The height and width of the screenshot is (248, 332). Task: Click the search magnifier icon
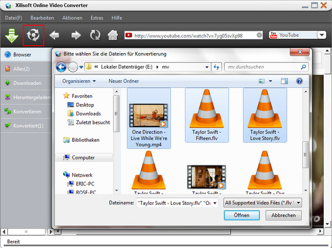pos(303,67)
